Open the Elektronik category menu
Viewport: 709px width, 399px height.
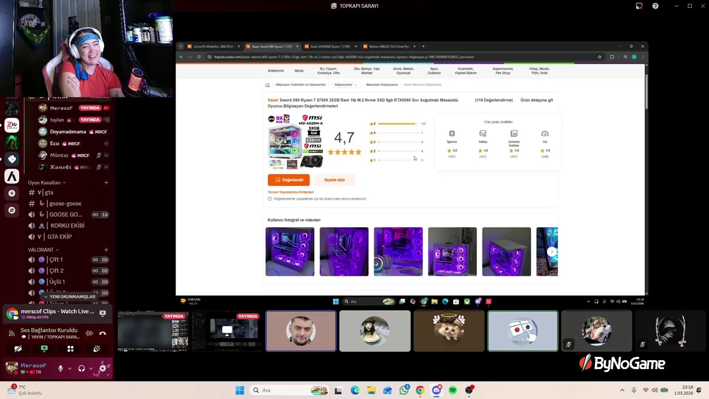point(276,71)
